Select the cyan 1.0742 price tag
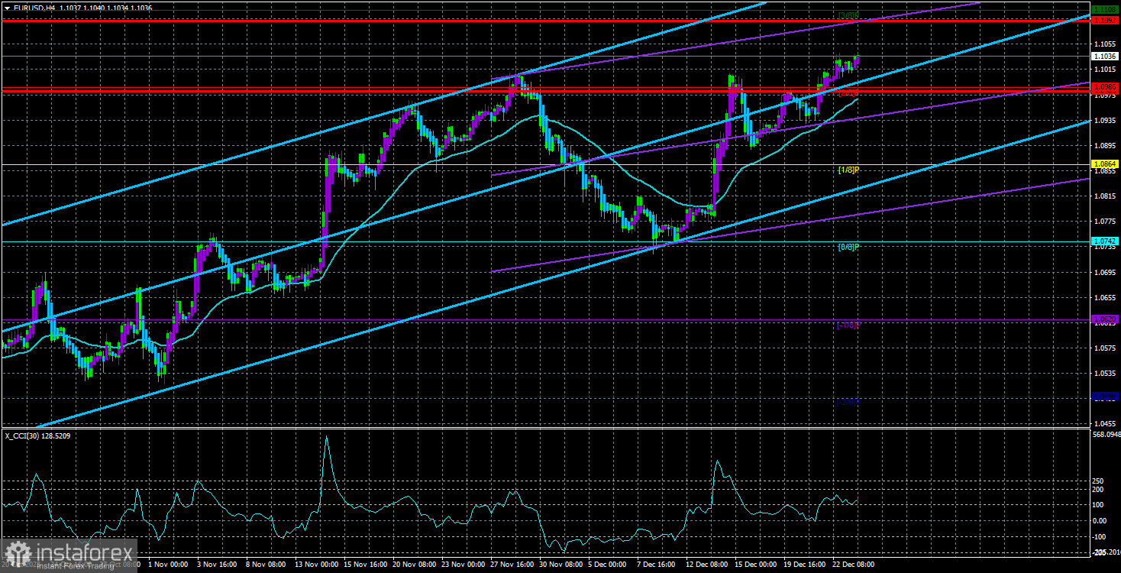The image size is (1121, 573). 1105,241
